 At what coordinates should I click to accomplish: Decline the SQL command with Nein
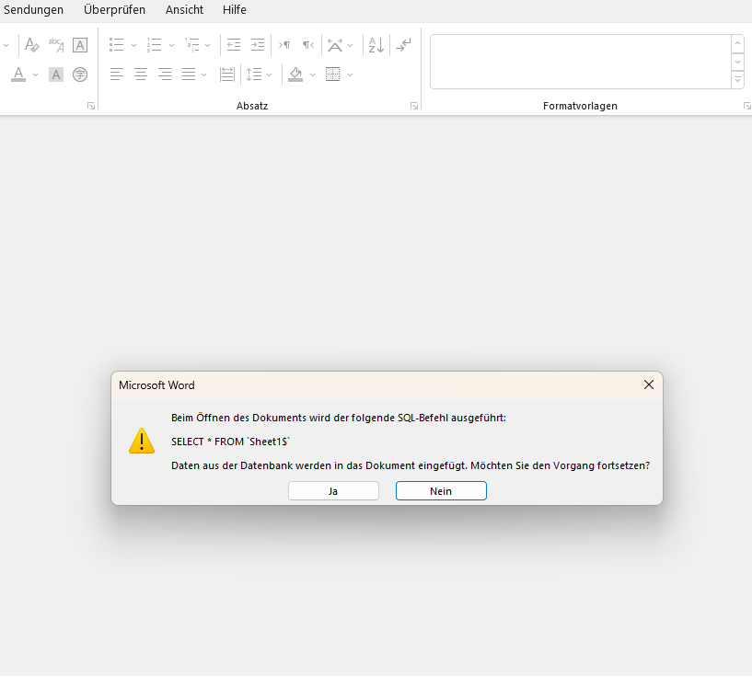pyautogui.click(x=441, y=491)
